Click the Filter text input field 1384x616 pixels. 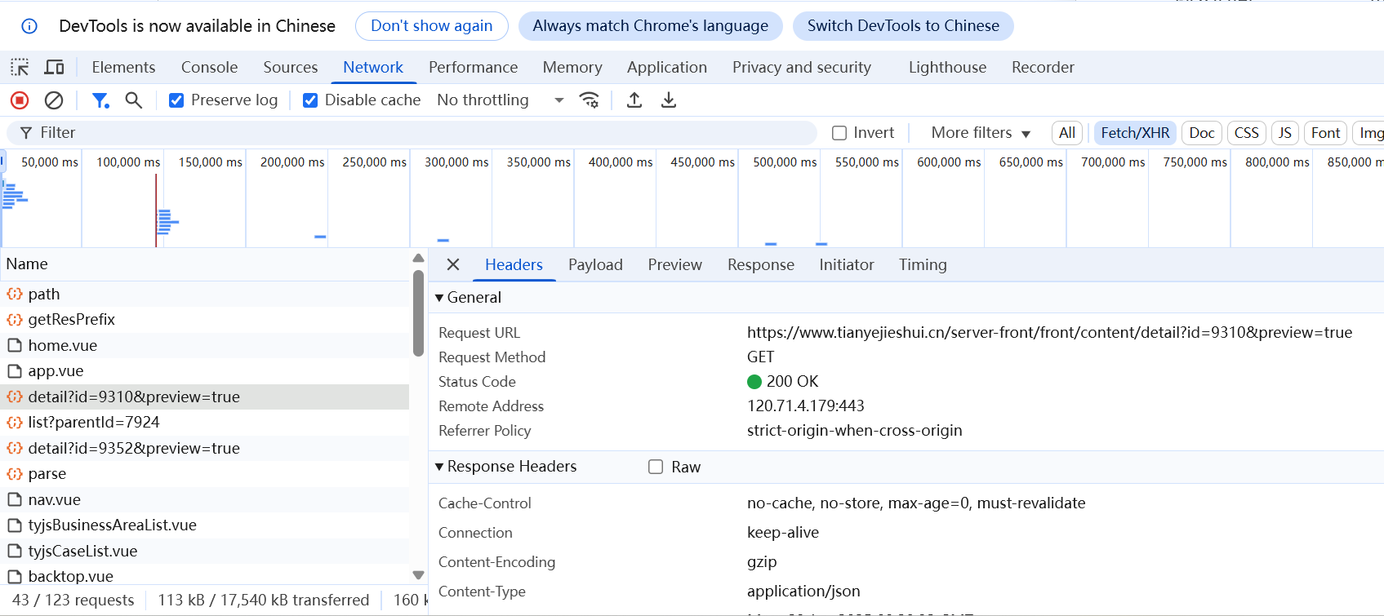(425, 133)
